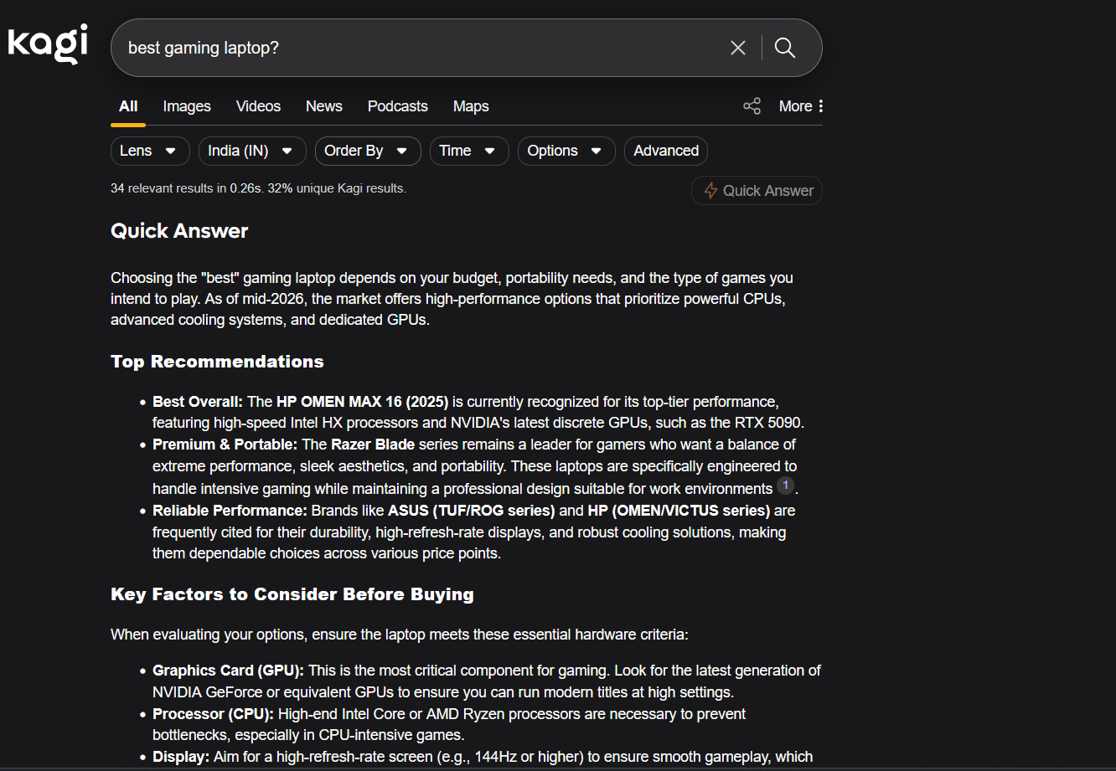
Task: Switch to the Videos tab
Action: (258, 106)
